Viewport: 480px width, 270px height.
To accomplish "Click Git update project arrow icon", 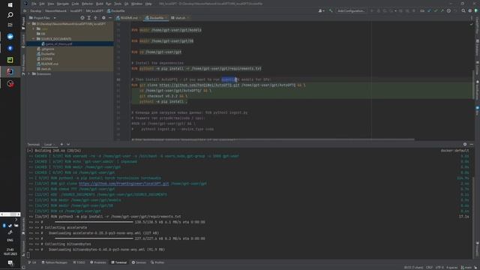I will click(x=429, y=11).
